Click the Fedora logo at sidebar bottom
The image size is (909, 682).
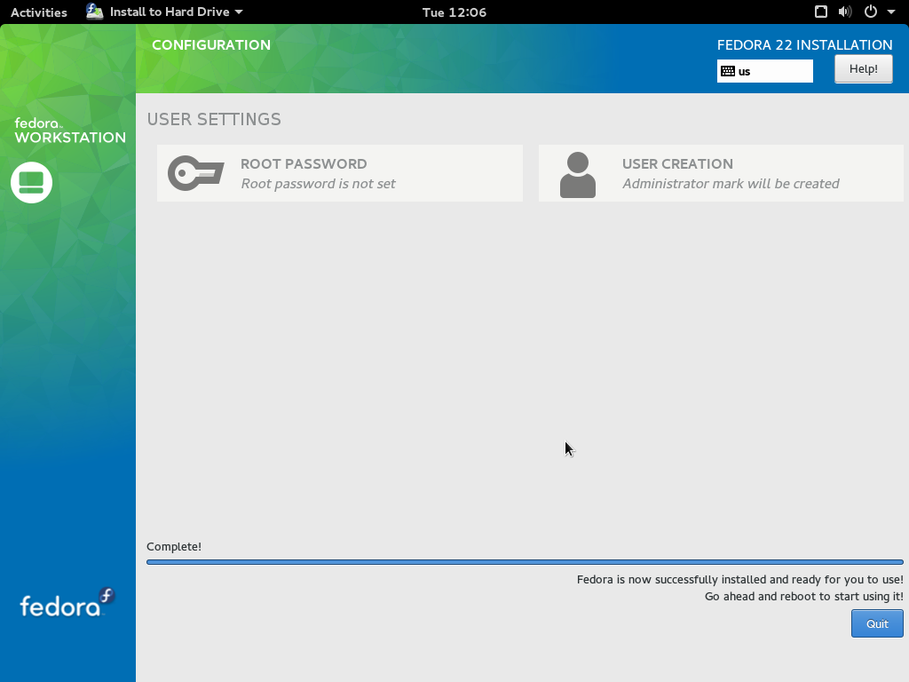coord(67,603)
